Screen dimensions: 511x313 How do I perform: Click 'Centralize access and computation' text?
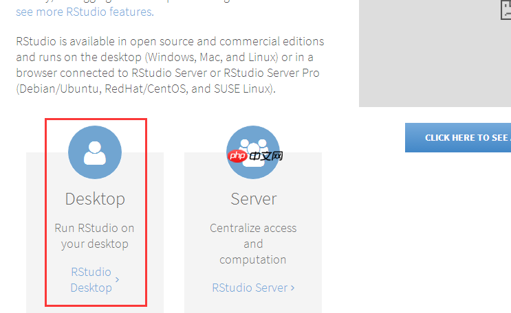(253, 244)
